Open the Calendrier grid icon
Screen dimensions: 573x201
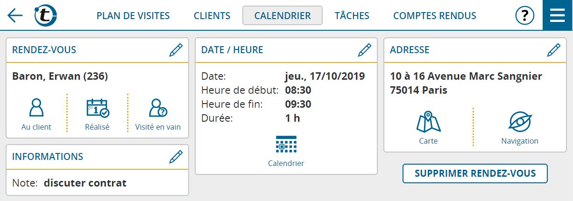[x=286, y=151]
